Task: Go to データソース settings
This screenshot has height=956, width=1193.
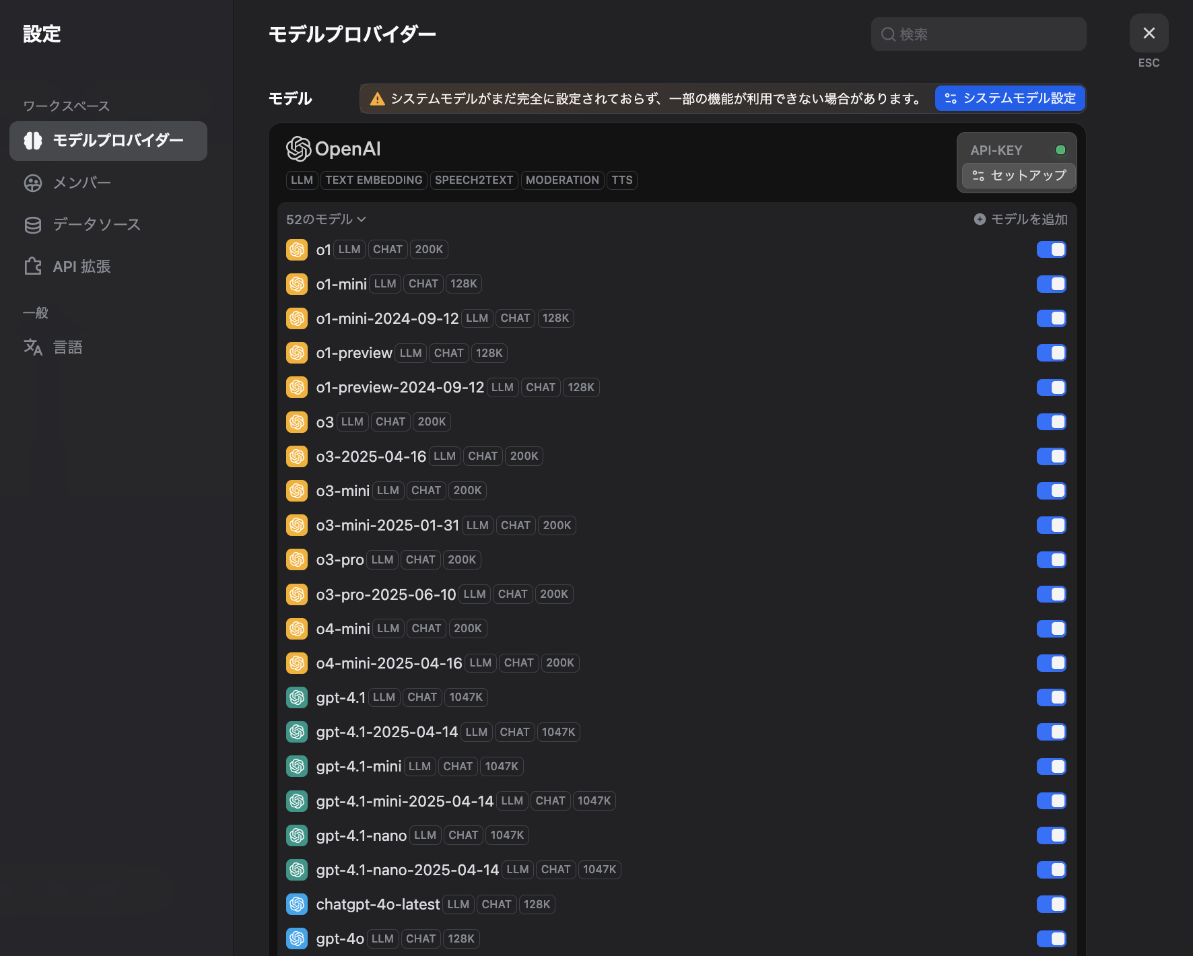Action: coord(108,225)
